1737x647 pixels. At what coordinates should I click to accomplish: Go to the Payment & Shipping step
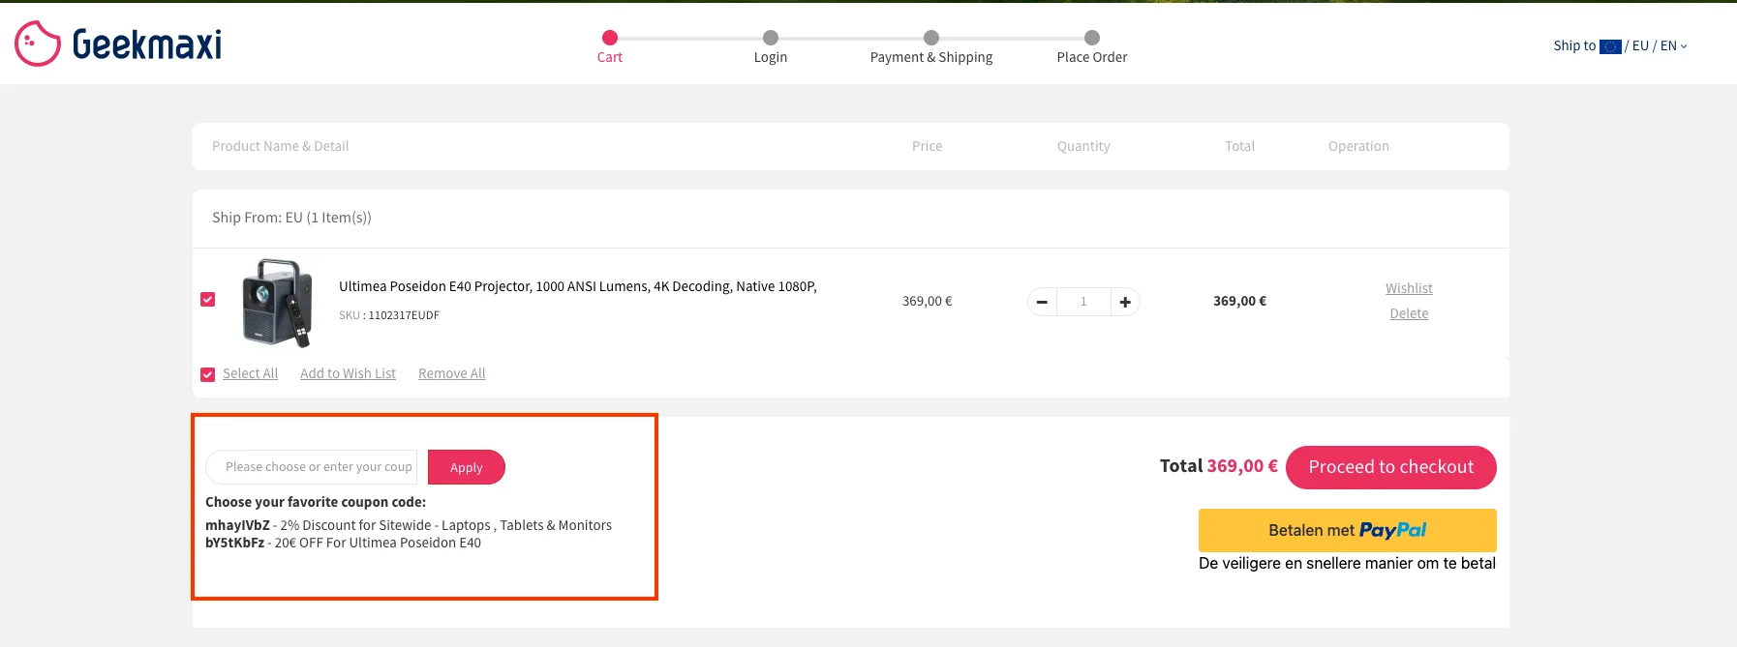click(931, 46)
